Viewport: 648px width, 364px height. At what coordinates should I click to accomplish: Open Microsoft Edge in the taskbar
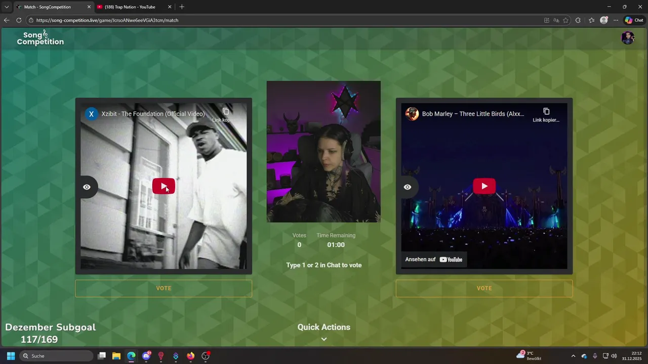pyautogui.click(x=131, y=356)
